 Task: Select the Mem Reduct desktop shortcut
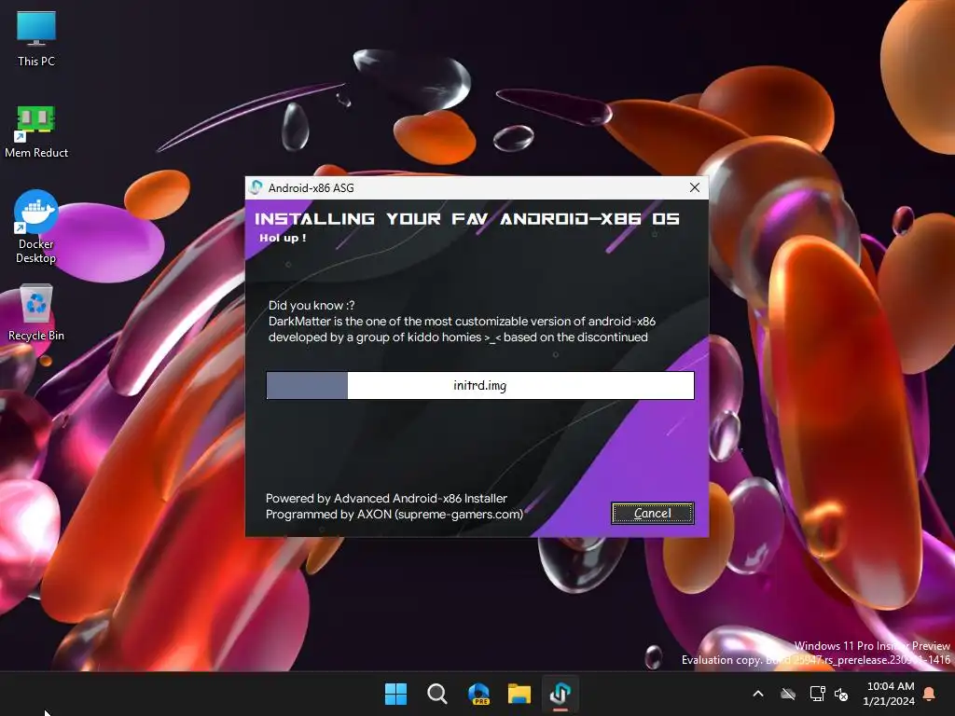pos(36,132)
